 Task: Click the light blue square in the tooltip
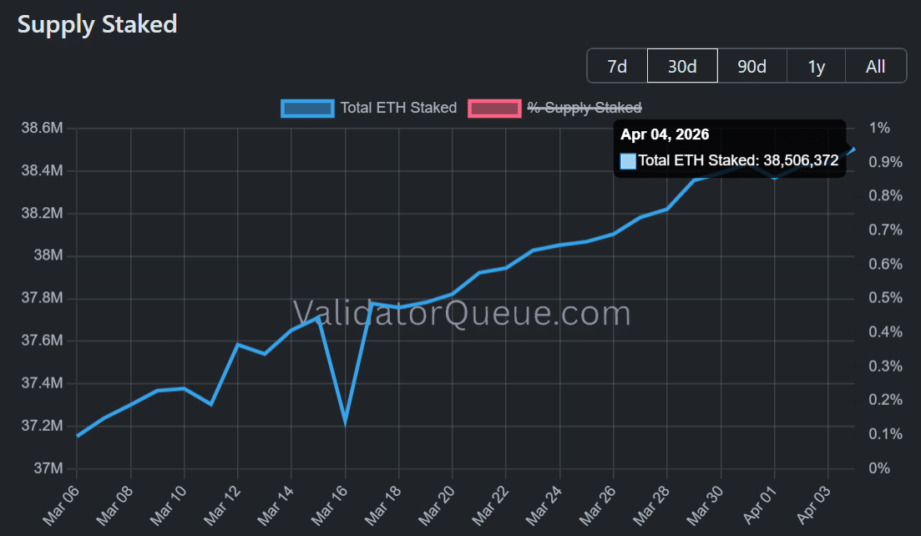(629, 161)
